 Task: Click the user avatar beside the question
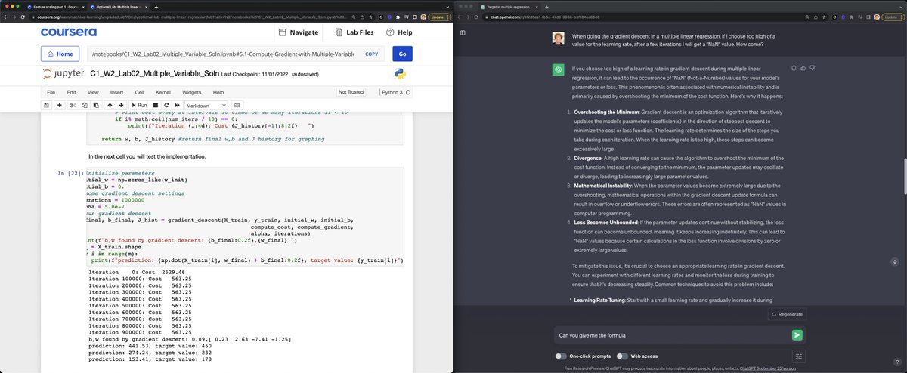559,38
